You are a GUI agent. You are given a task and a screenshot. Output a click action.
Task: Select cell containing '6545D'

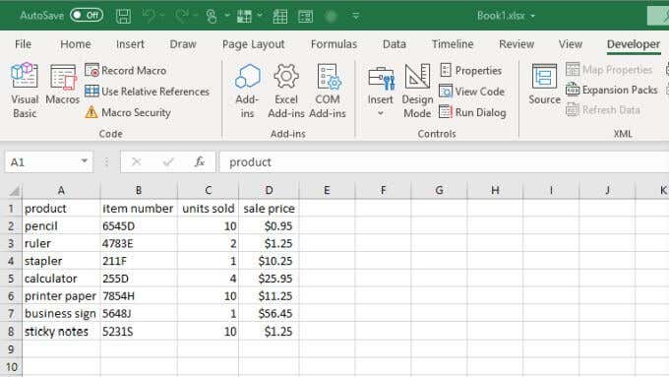point(139,225)
